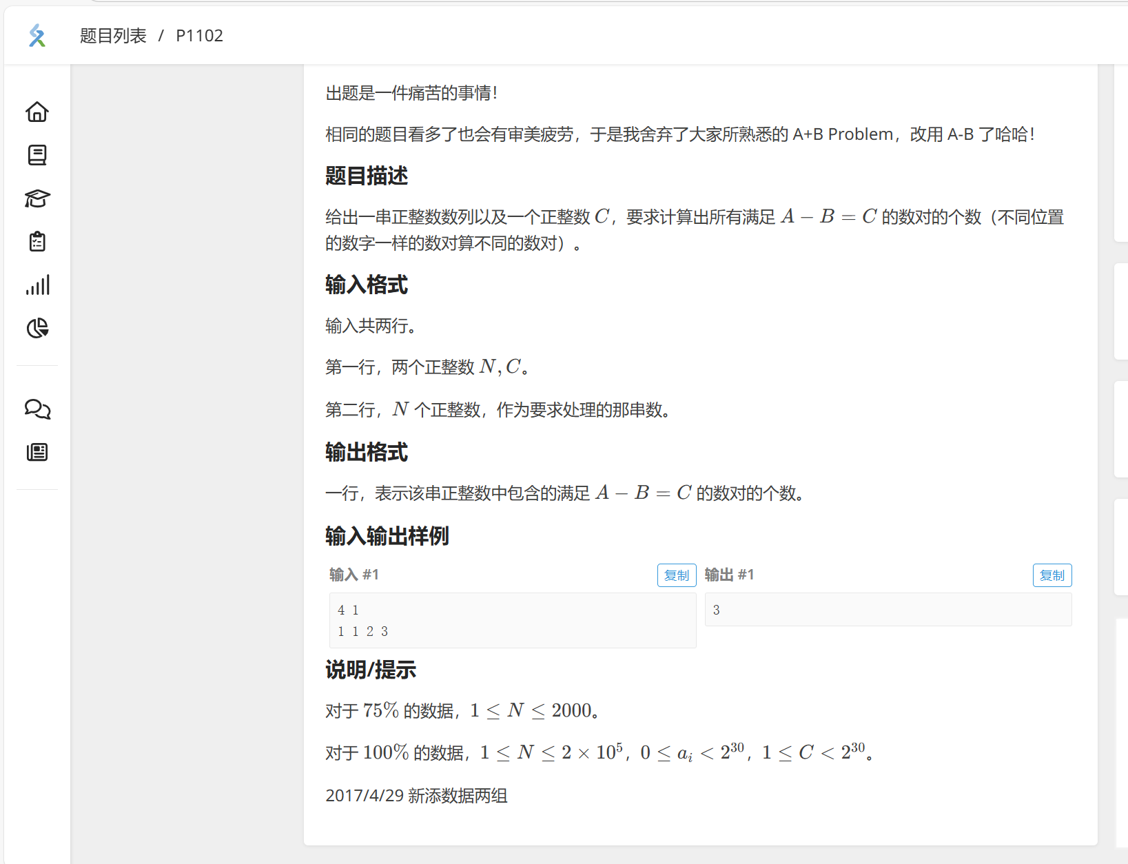This screenshot has height=864, width=1128.
Task: Click the 输出 #1 sample label
Action: (728, 574)
